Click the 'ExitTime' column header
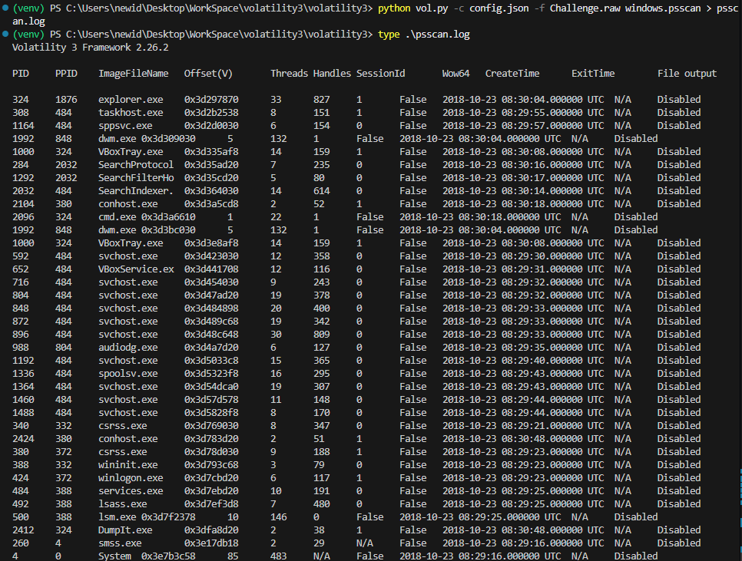Screen dimensions: 742x561 click(593, 73)
